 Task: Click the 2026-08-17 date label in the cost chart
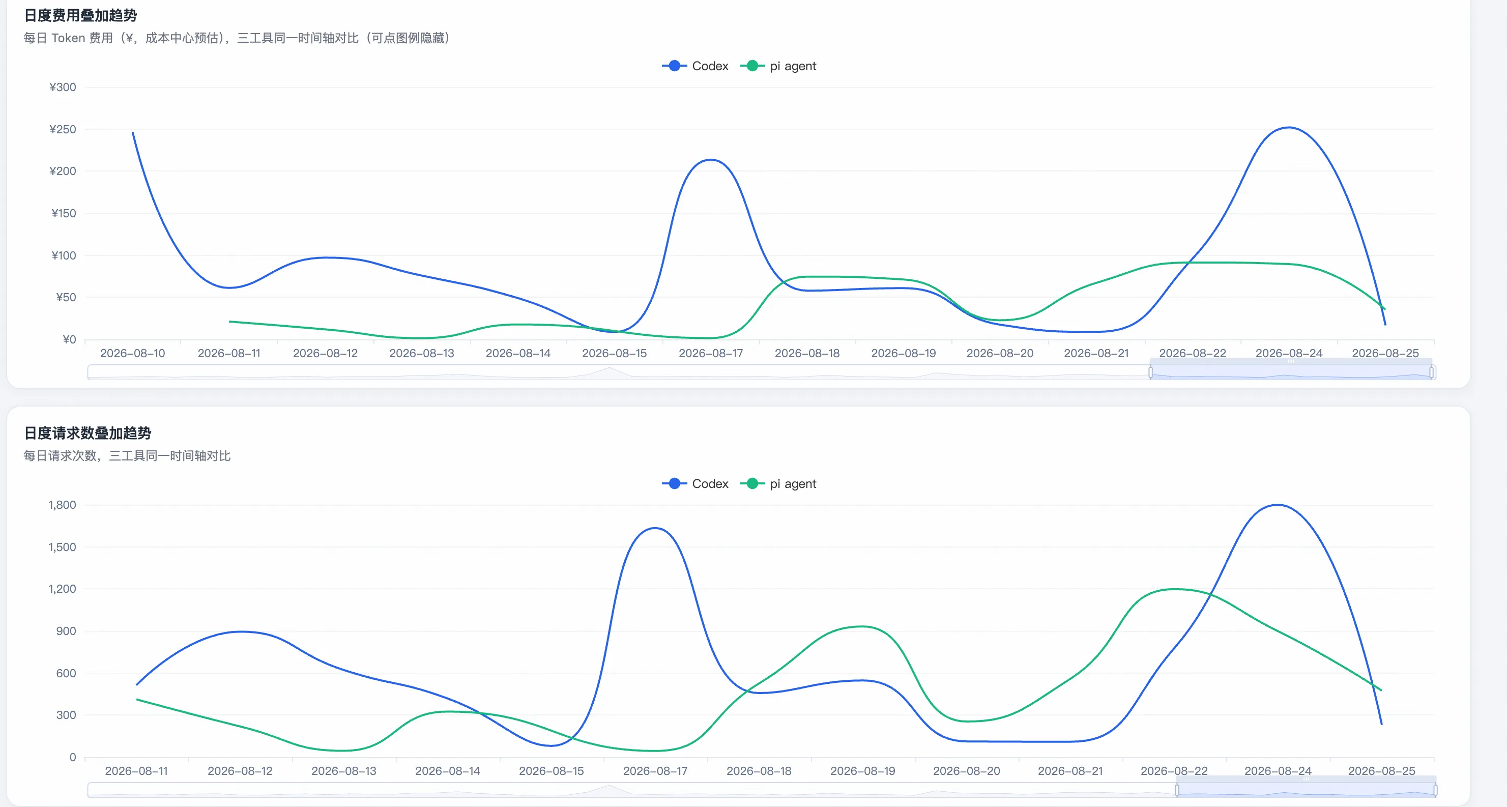point(711,354)
